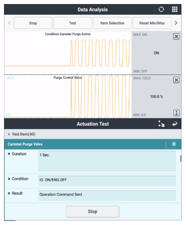Click the Condition label
The height and width of the screenshot is (225, 186).
pyautogui.click(x=20, y=179)
